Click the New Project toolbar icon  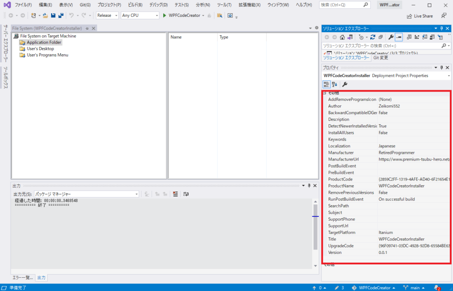(34, 15)
